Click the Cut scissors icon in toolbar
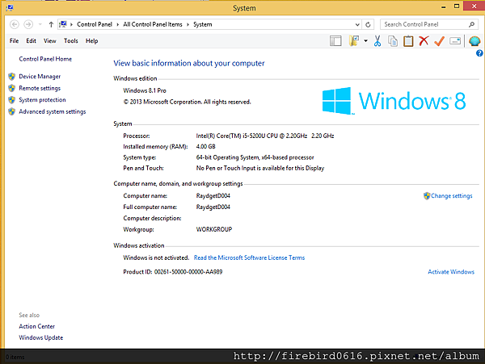Screen dimensions: 485x364 click(x=377, y=40)
